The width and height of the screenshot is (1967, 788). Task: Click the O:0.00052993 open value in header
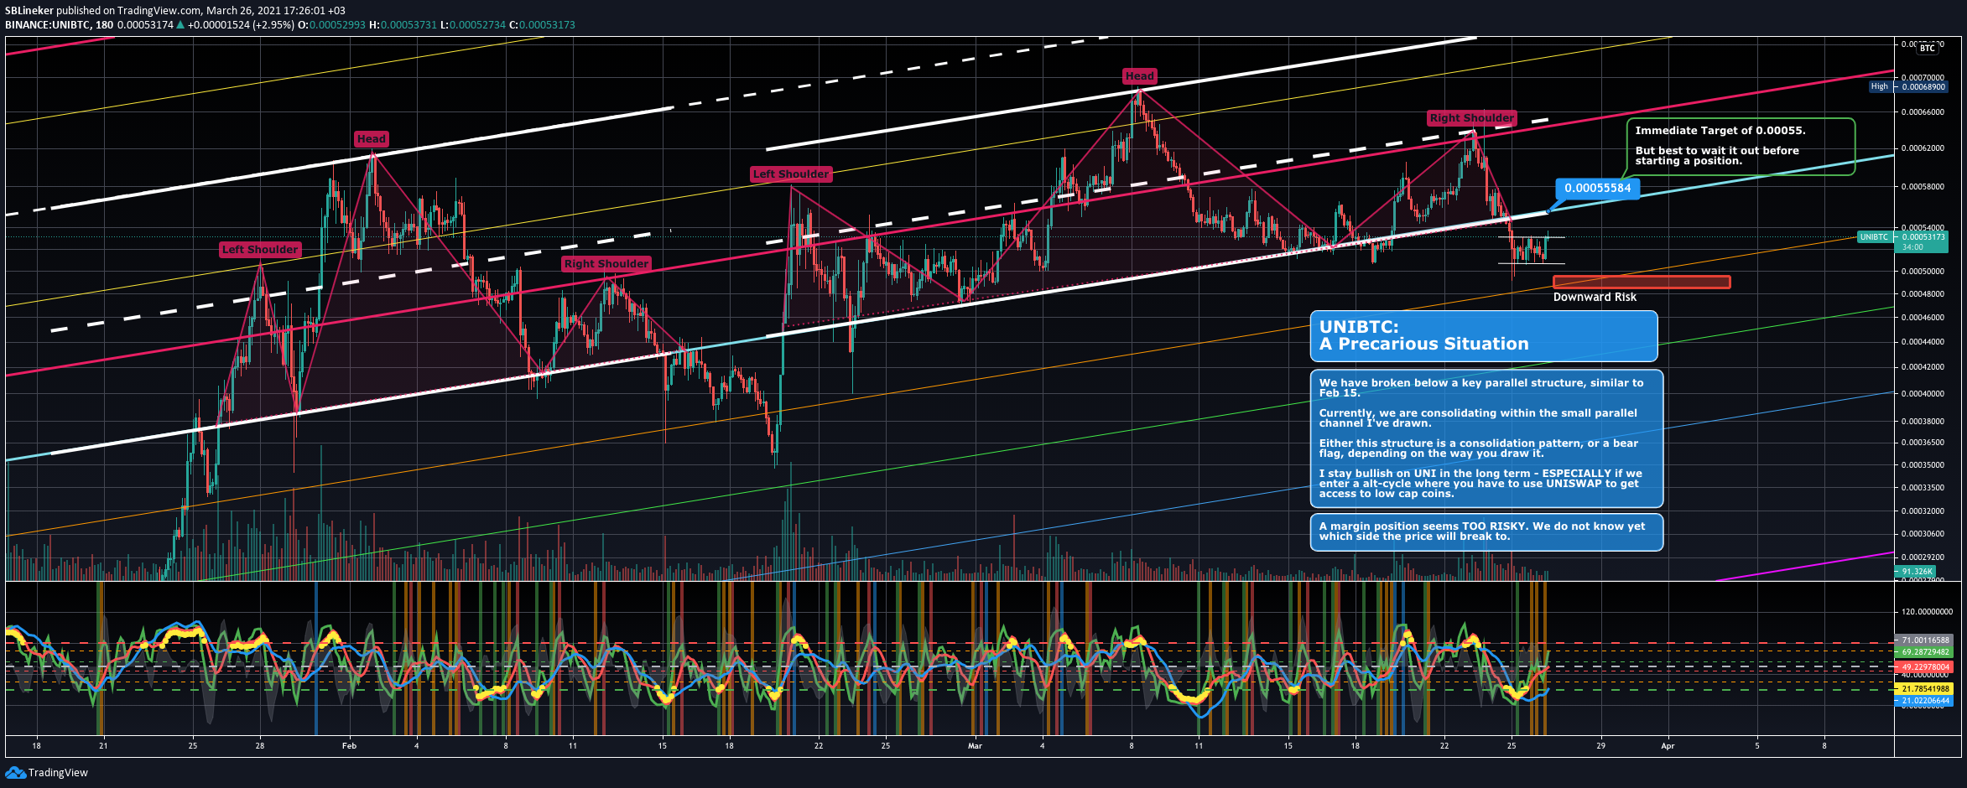pyautogui.click(x=332, y=24)
